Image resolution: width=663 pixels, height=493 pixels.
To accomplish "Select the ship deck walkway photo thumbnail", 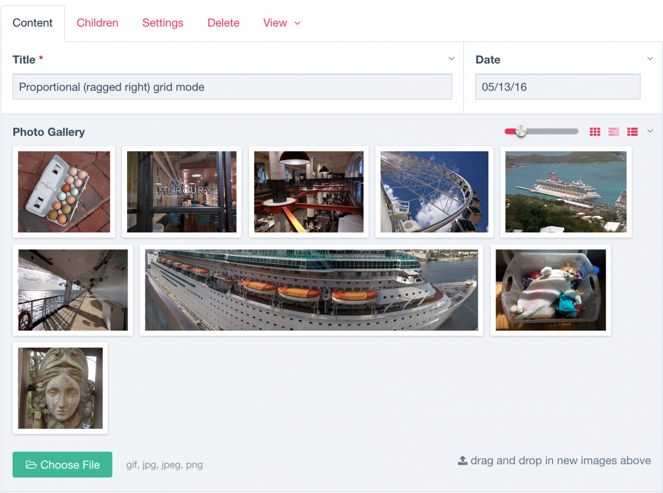I will click(73, 290).
